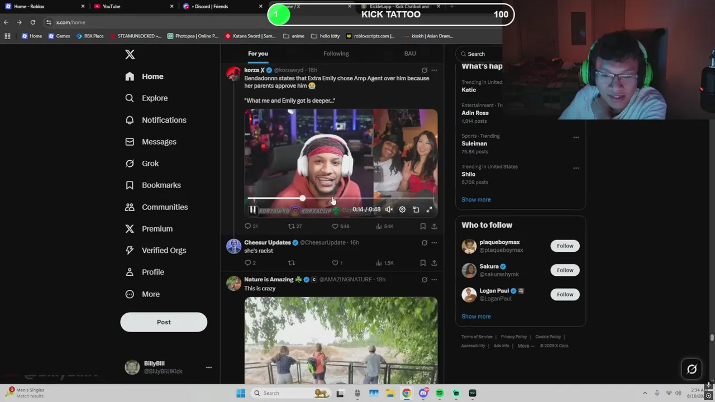Click the X search field
Screen dimensions: 715x402
480,54
